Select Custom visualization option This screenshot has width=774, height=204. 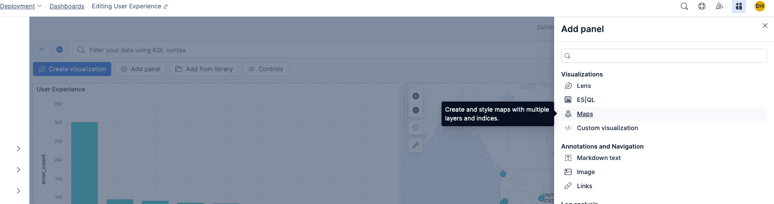coord(607,128)
